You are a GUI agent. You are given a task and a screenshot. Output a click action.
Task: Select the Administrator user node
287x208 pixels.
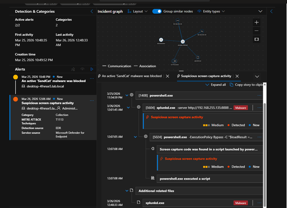coord(161,40)
